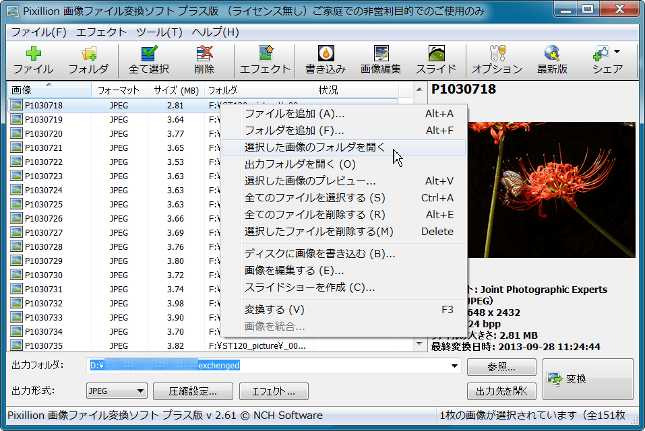Select 選択した画像のフォルダを開く menu entry

click(344, 147)
